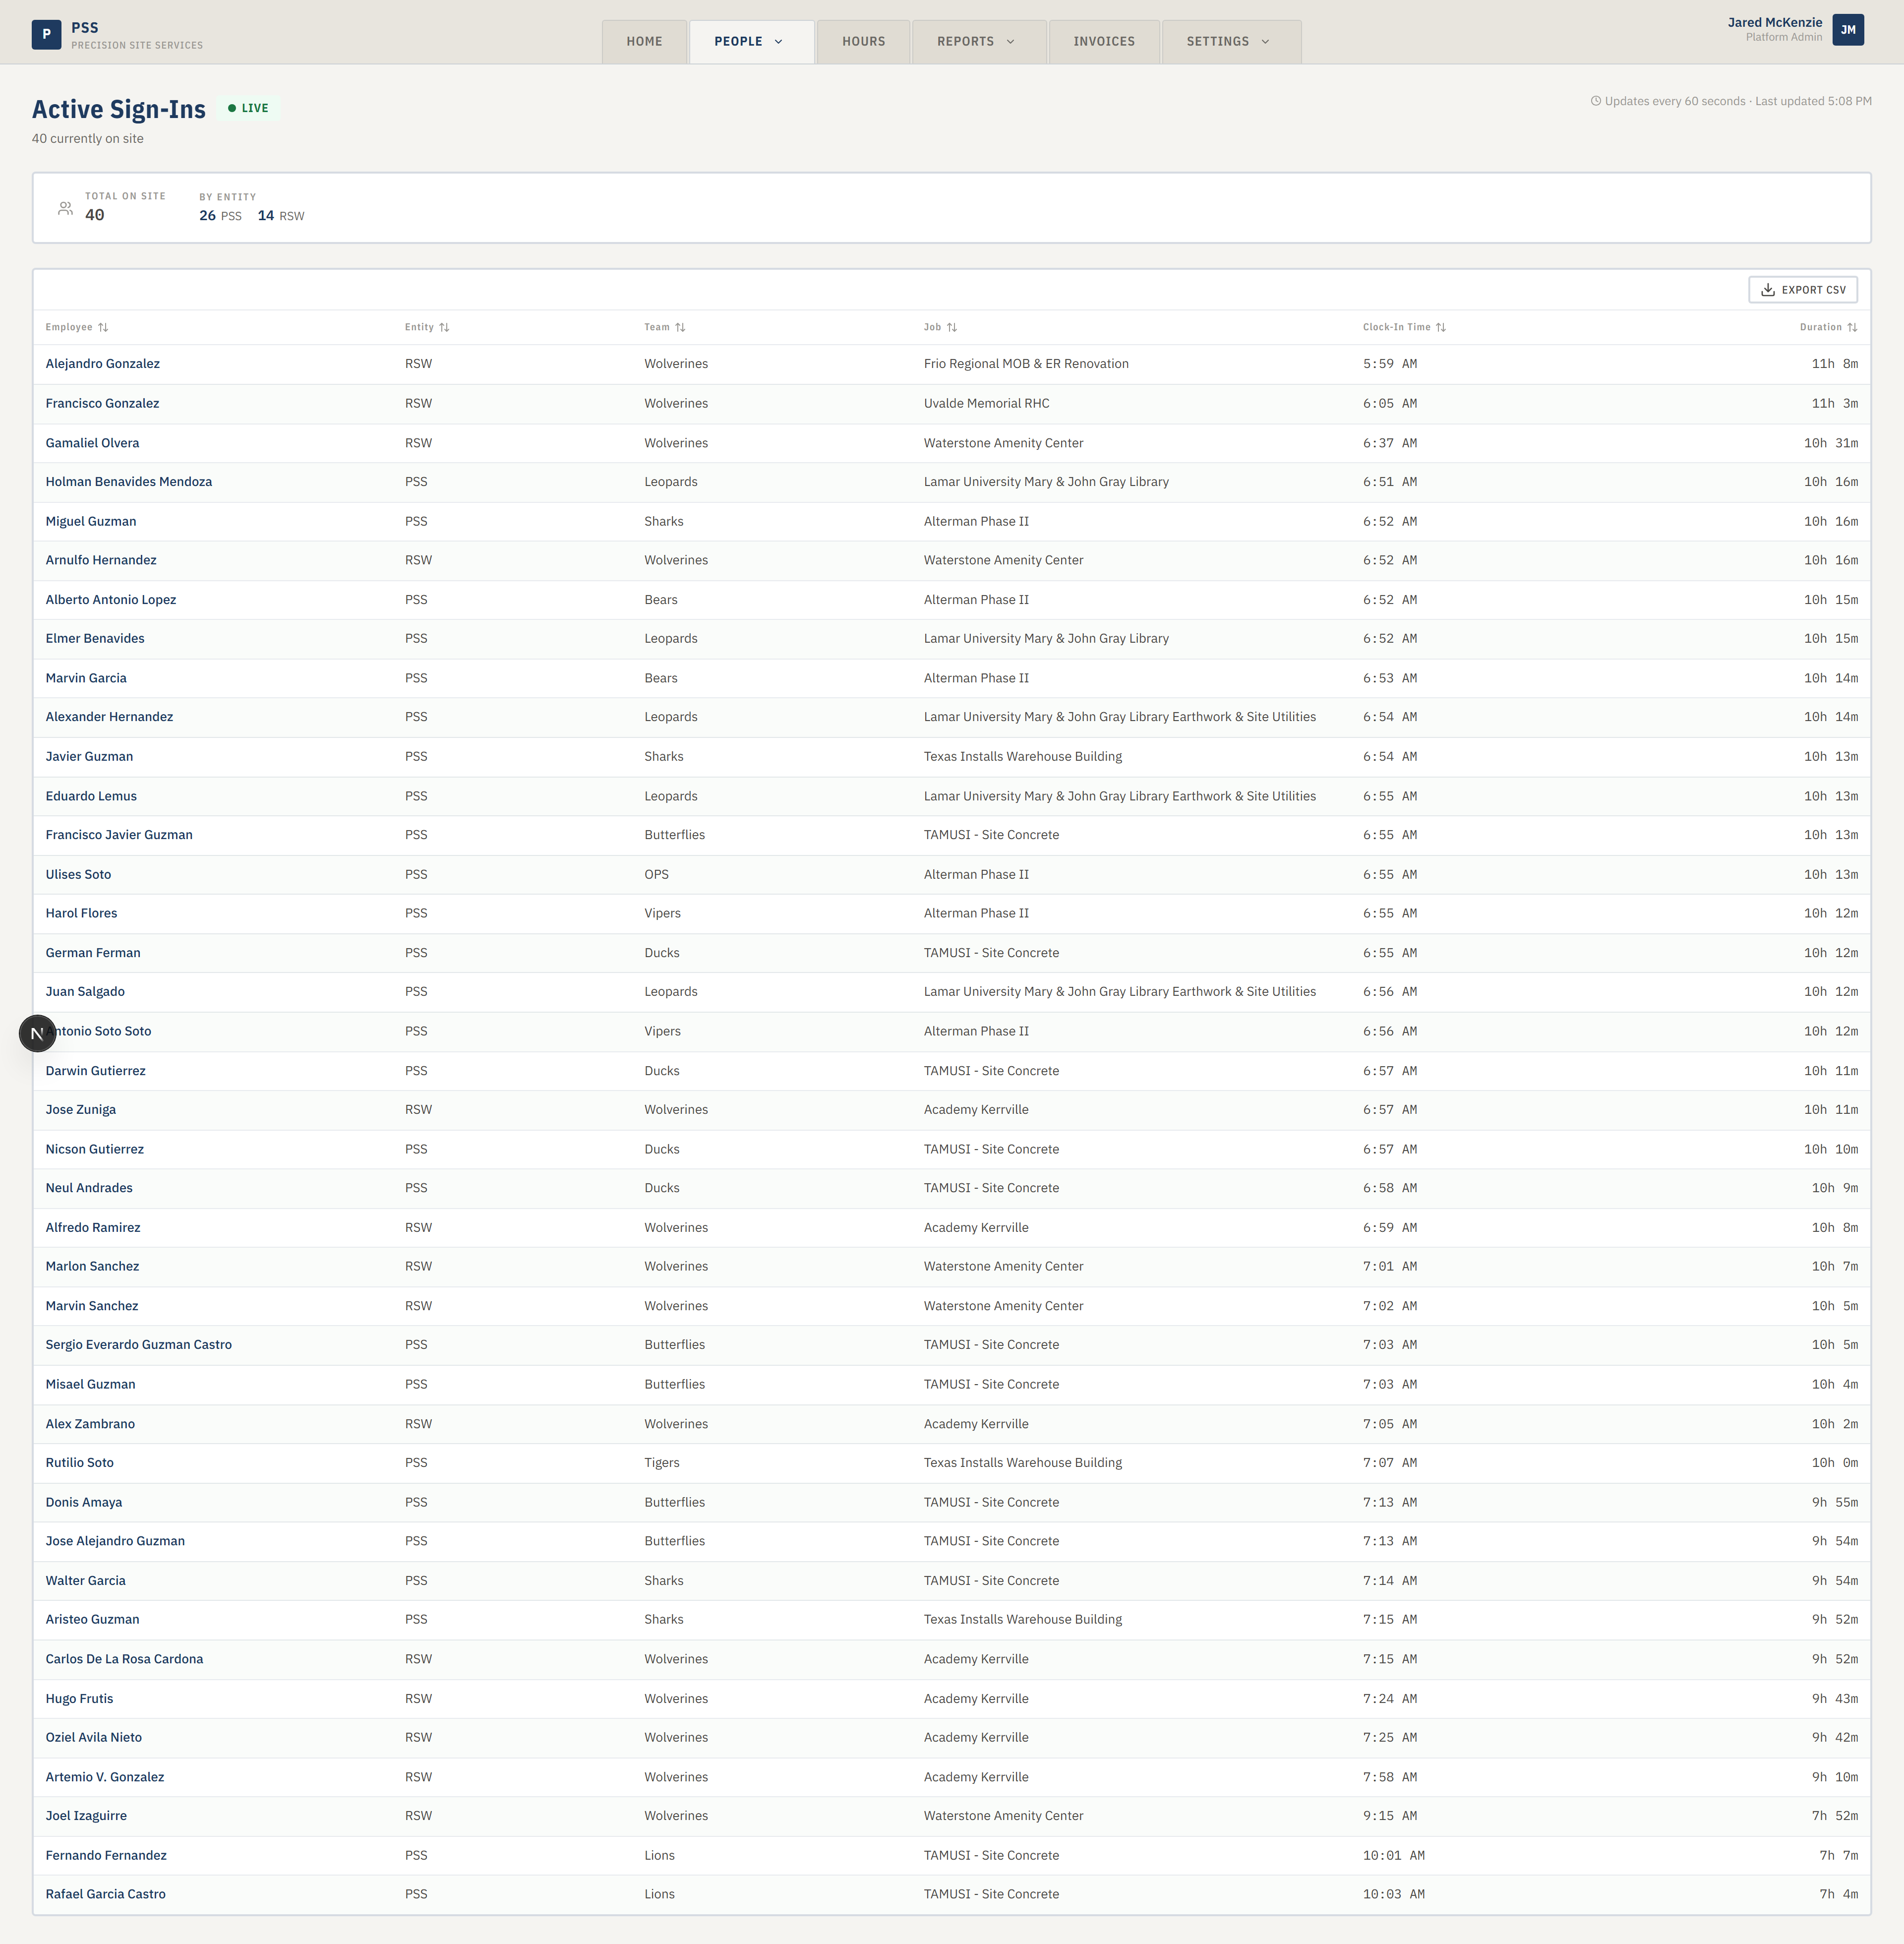Click the total on site people icon
The image size is (1904, 1944).
click(65, 208)
